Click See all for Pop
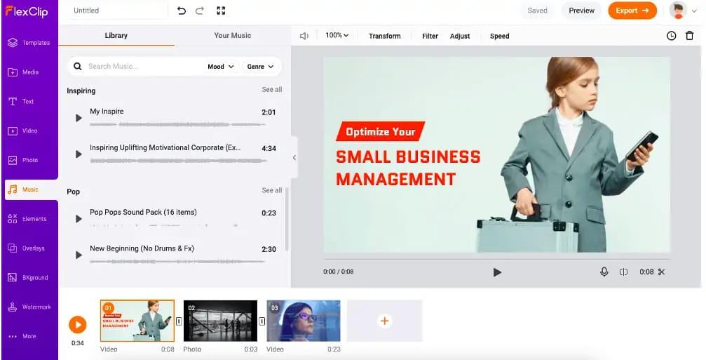Screen dimensions: 706x360 (272, 191)
